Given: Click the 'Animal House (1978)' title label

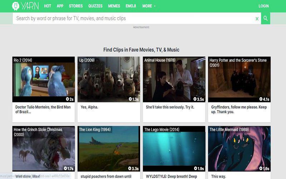Looking at the screenshot, I should pos(160,60).
